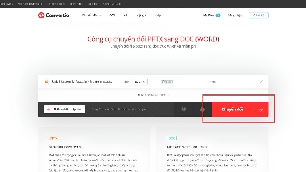The height and width of the screenshot is (172, 306).
Task: Open the DOC output format dropdown
Action: tap(140, 82)
